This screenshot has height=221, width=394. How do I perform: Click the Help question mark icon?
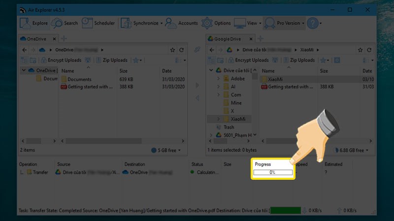313,23
